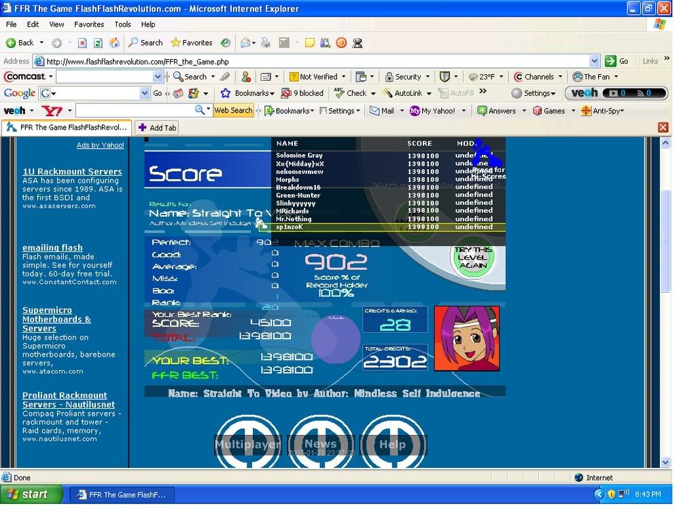Screen dimensions: 696x525
Task: Click the Search magnifier in IE toolbar
Action: tap(145, 43)
